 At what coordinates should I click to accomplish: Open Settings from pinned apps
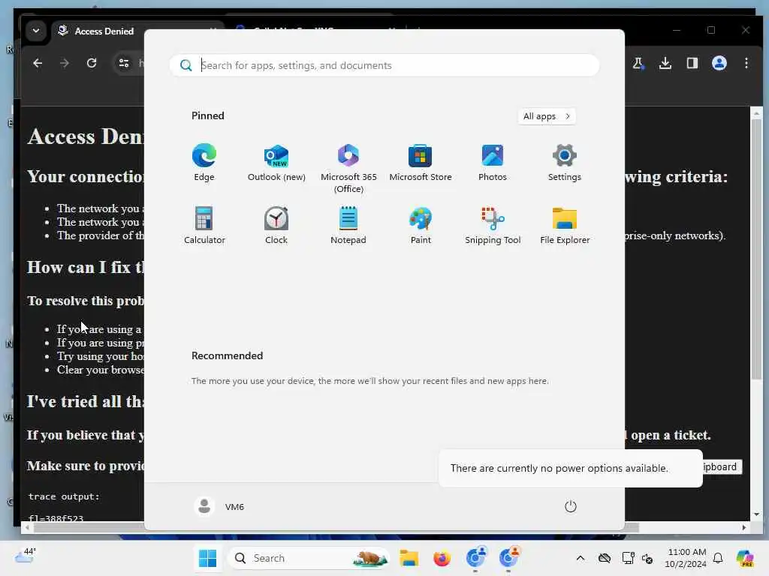pyautogui.click(x=565, y=163)
